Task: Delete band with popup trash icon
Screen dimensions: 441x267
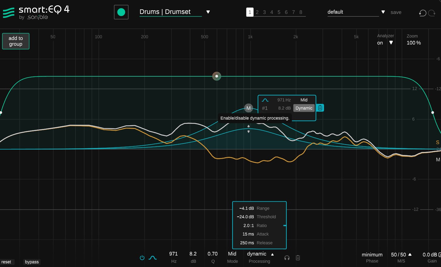Action: [320, 108]
